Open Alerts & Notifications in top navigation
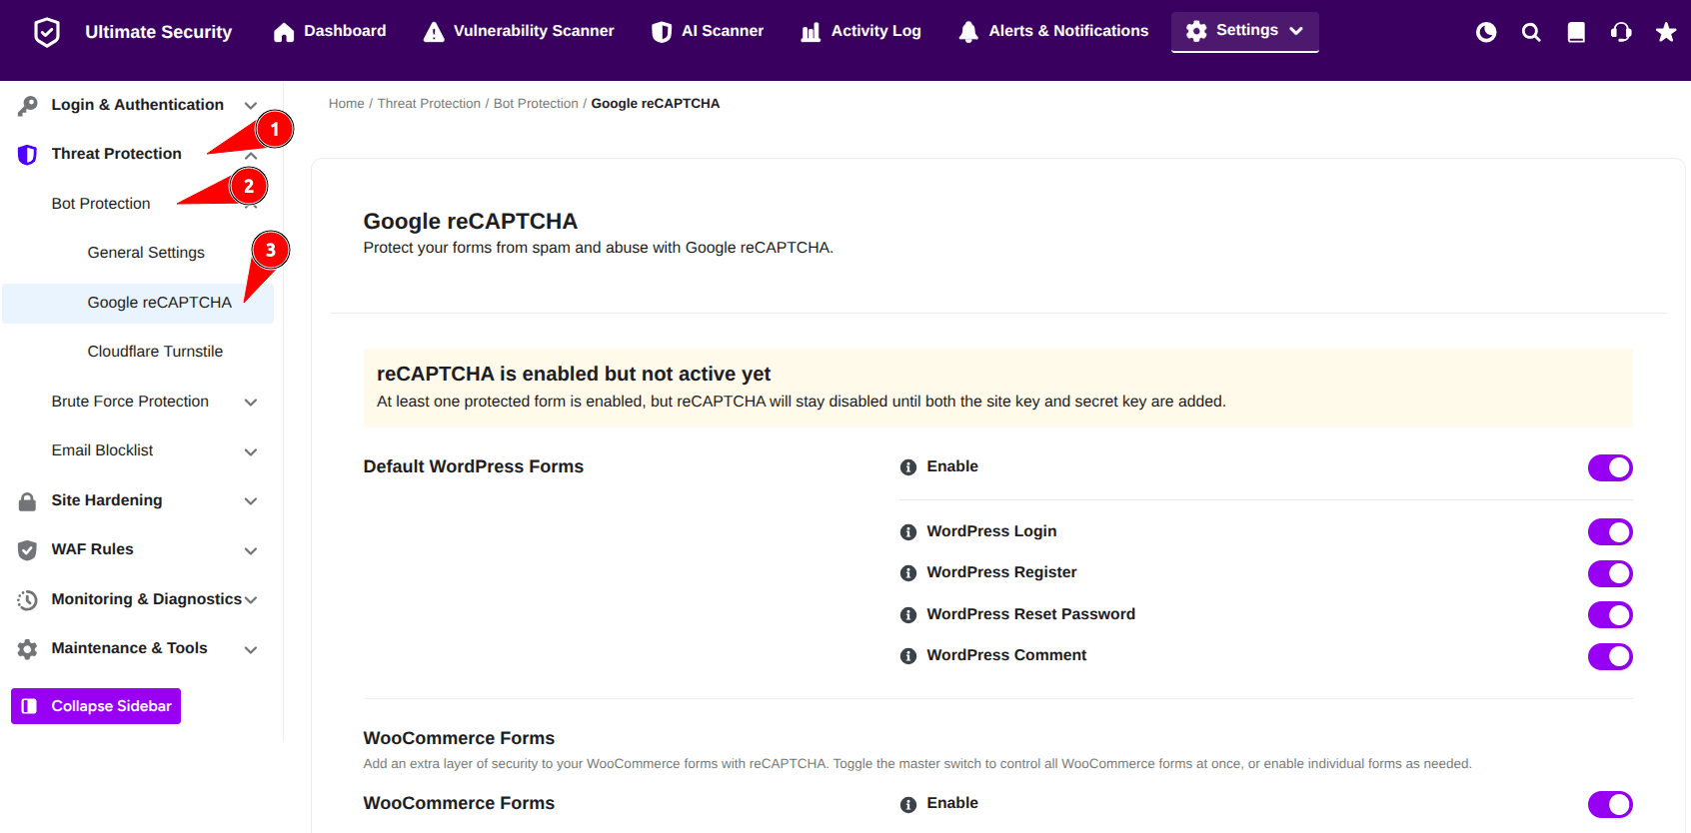1691x833 pixels. (x=1053, y=32)
